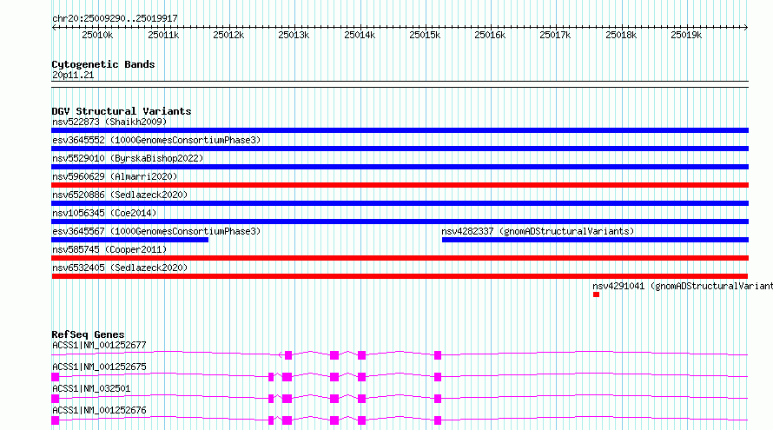Select the 20p11.21 band label

[73, 75]
